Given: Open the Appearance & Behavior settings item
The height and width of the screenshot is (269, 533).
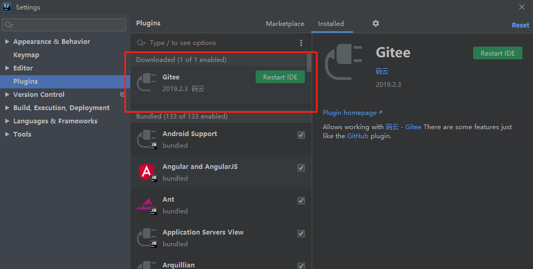Looking at the screenshot, I should 52,41.
